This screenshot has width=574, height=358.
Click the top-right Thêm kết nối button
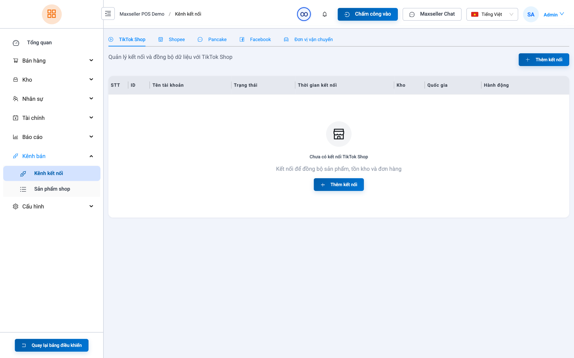click(544, 60)
